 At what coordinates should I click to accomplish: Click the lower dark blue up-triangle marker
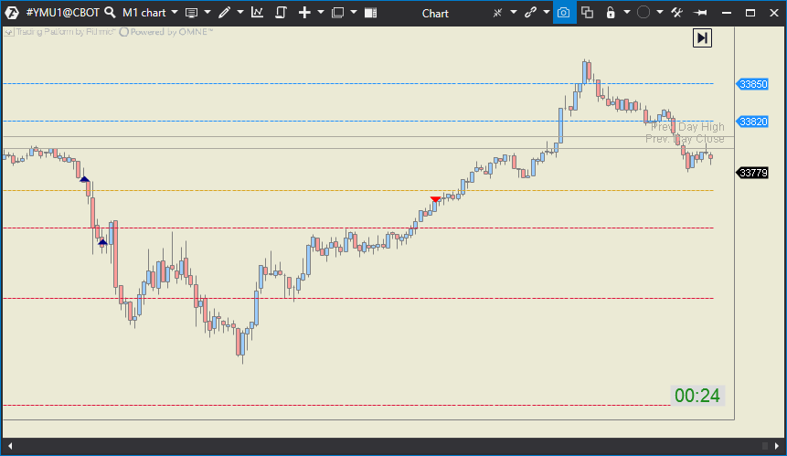coord(102,242)
